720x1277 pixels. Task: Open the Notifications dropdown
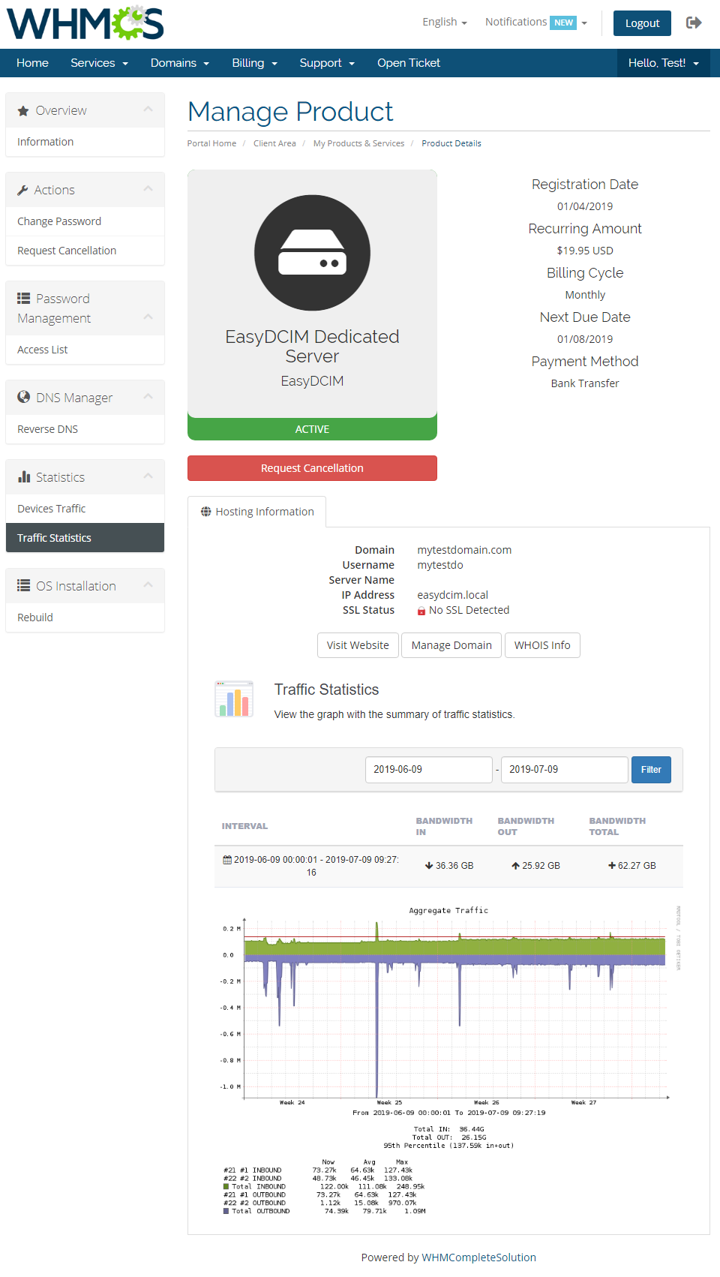coord(535,22)
